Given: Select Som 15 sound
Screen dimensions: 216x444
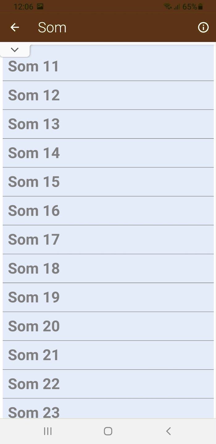Looking at the screenshot, I should point(108,182).
